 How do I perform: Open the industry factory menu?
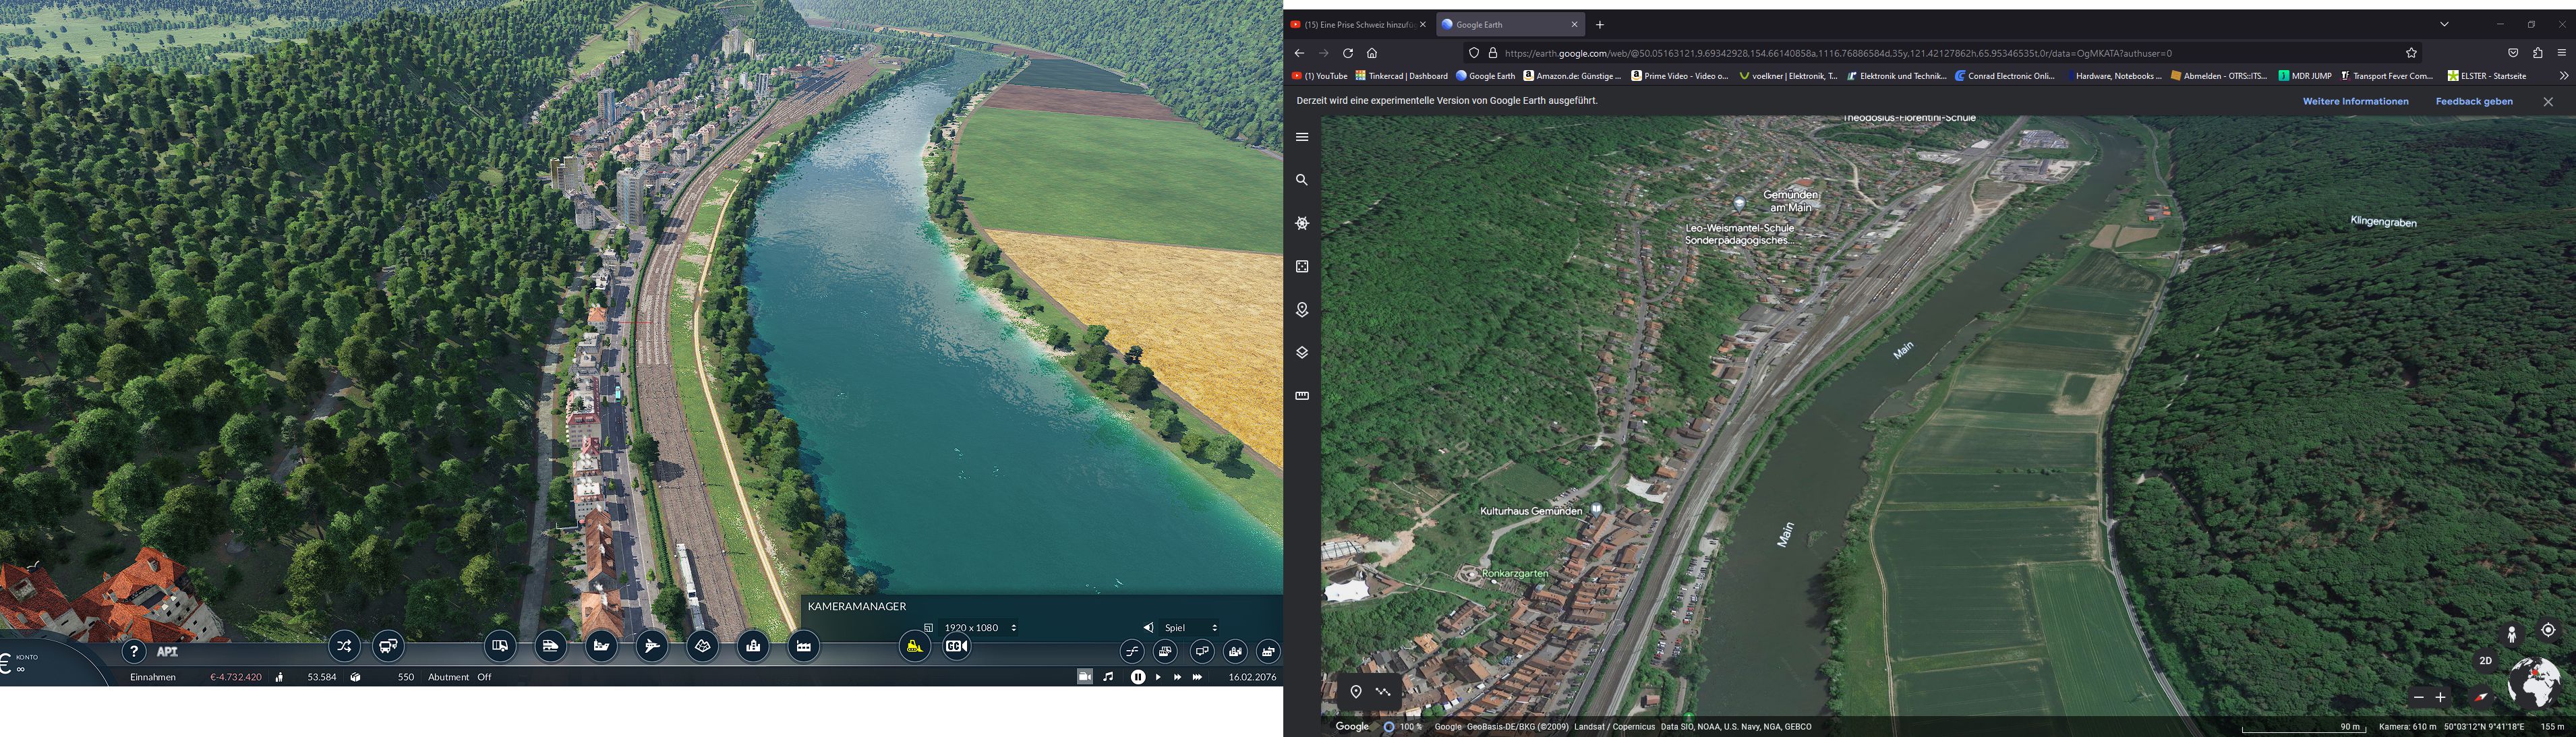tap(804, 646)
